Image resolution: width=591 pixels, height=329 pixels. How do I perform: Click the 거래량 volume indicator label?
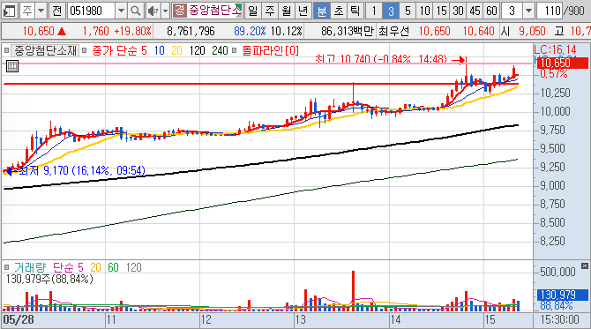30,267
